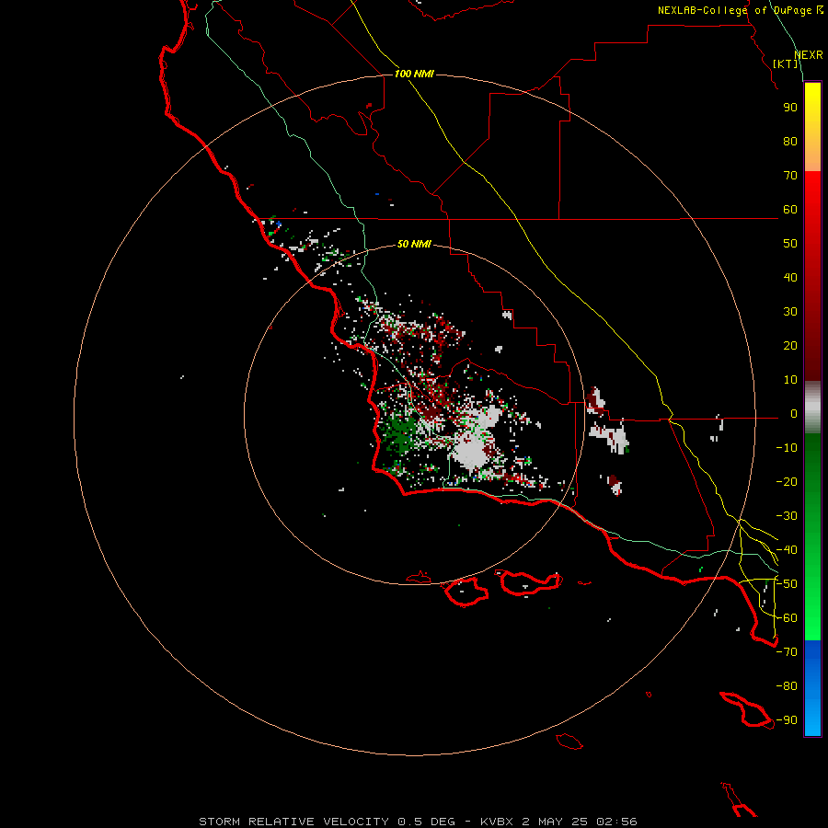The image size is (828, 828).
Task: Click the "-80" value on the velocity scale
Action: 787,686
